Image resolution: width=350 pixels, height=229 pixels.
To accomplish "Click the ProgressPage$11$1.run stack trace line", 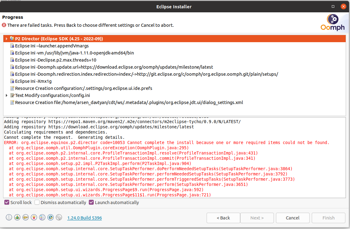I will tap(110, 195).
